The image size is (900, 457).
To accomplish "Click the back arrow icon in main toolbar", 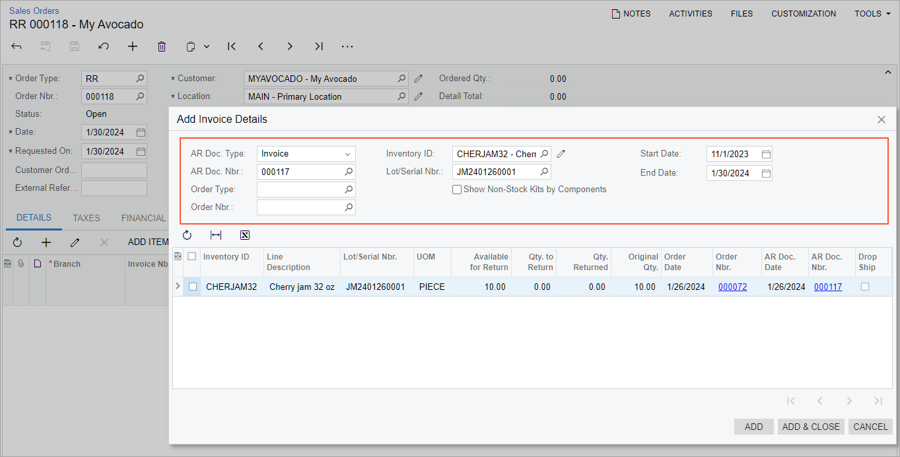I will pos(17,46).
